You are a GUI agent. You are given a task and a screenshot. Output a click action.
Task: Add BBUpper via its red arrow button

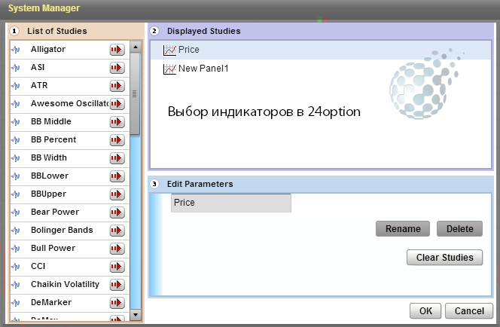[117, 194]
